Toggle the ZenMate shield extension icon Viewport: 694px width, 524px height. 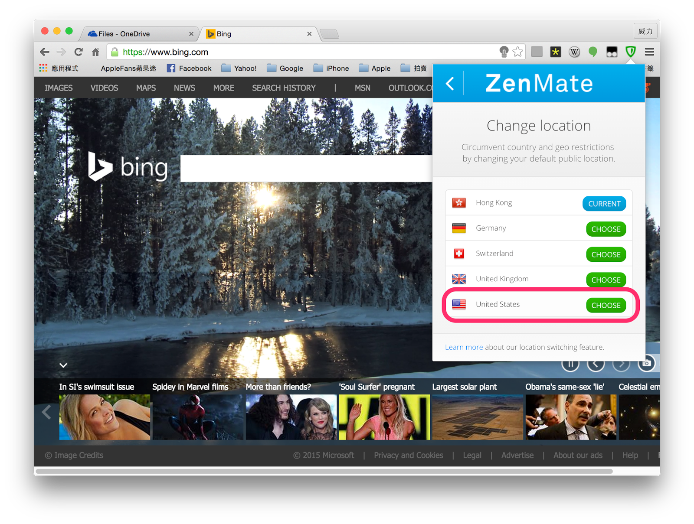tap(631, 52)
